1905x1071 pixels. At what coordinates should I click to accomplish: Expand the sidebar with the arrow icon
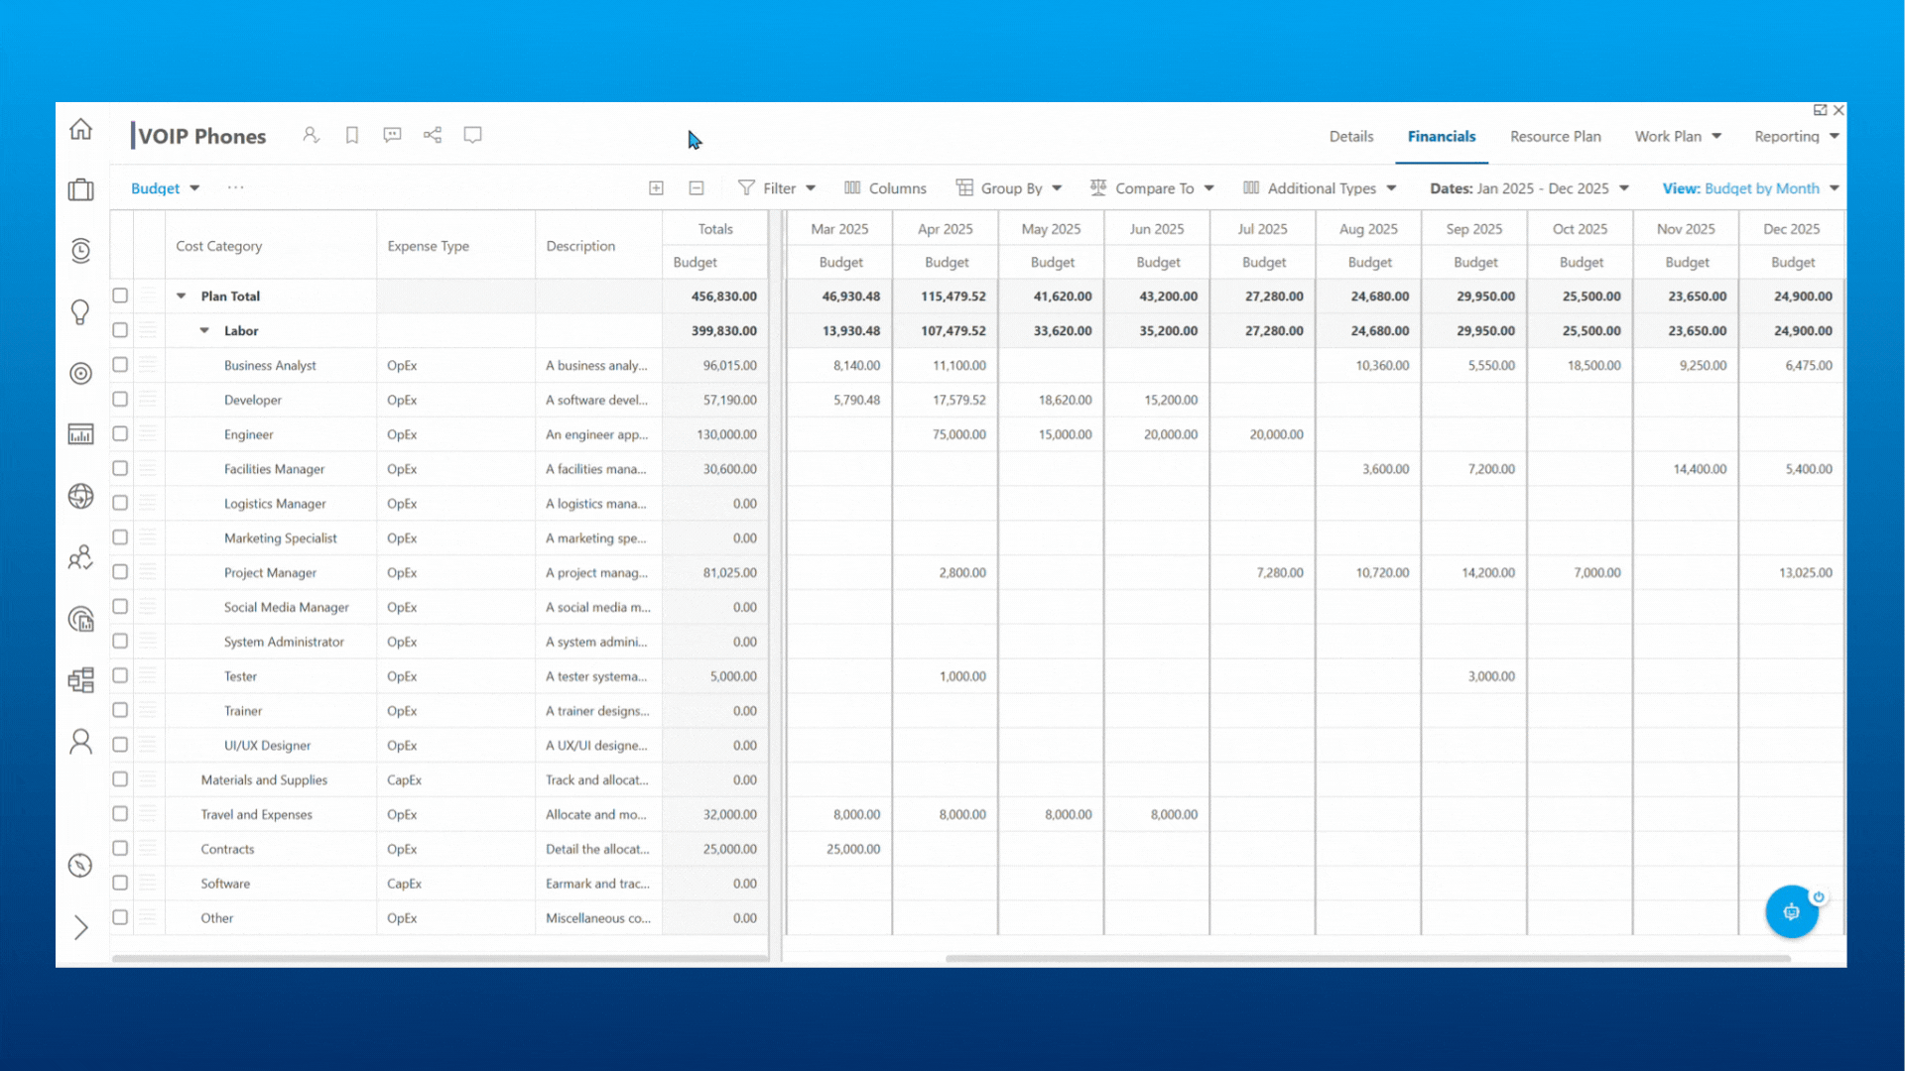pyautogui.click(x=80, y=928)
